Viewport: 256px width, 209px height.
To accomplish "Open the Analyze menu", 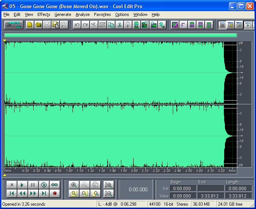I will point(82,14).
